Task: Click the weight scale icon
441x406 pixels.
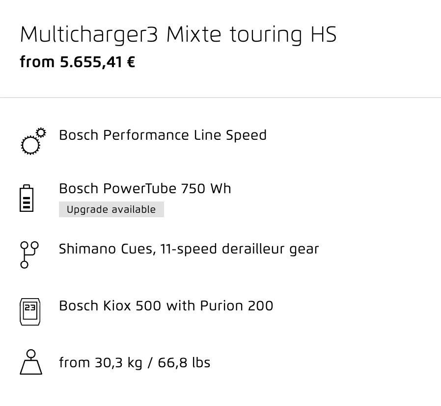Action: pos(31,362)
